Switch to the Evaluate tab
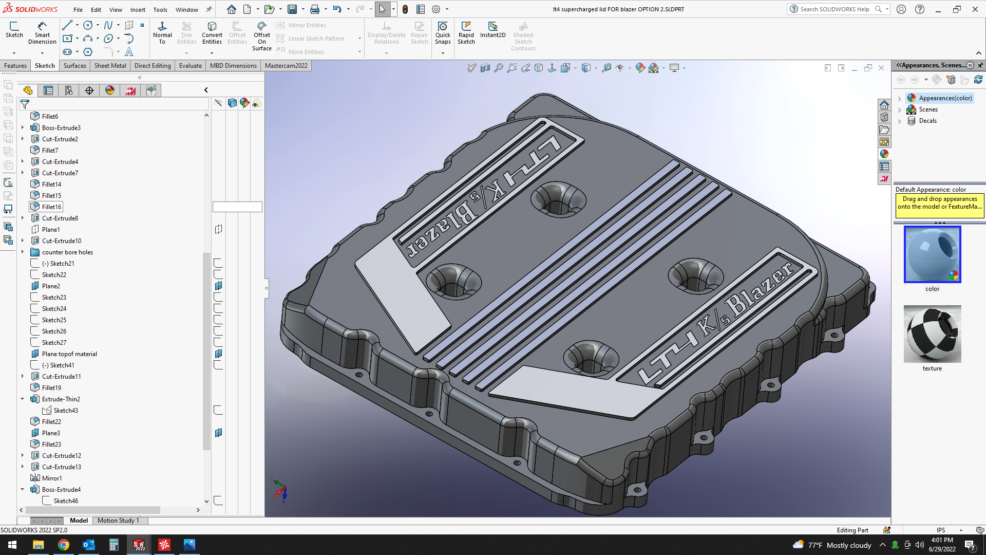 coord(191,66)
